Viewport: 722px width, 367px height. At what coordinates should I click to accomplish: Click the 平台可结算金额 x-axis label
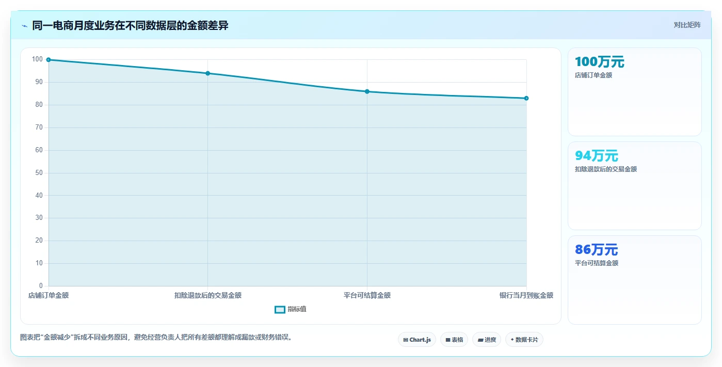click(367, 296)
